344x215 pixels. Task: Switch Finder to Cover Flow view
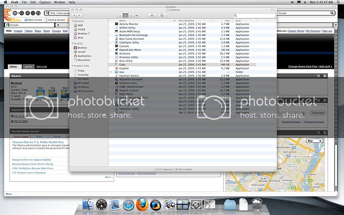137,15
